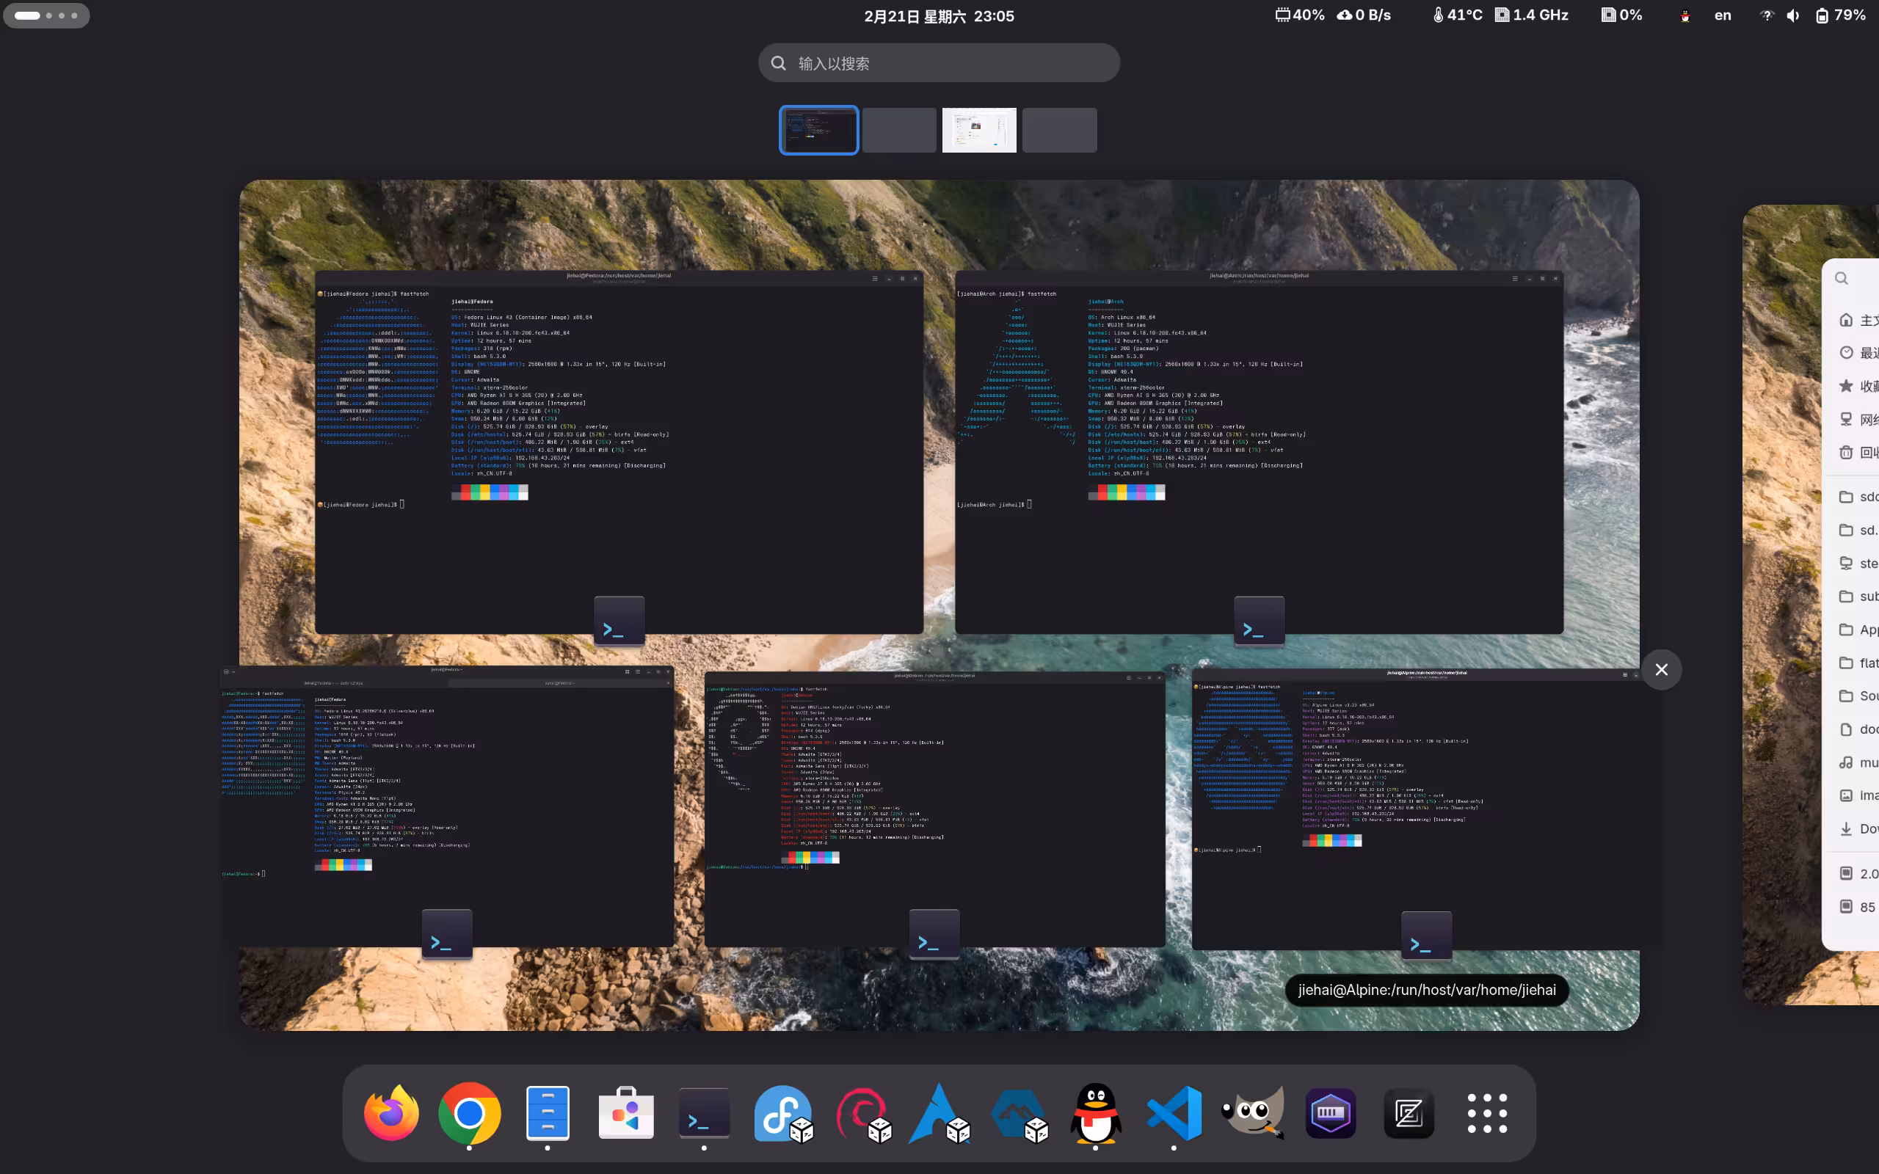Click the search field to type
This screenshot has width=1879, height=1174.
click(939, 63)
